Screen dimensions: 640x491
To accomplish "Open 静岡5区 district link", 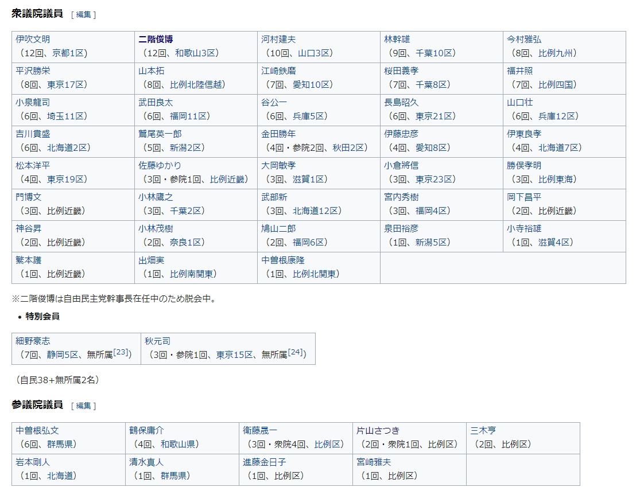I will coord(63,355).
